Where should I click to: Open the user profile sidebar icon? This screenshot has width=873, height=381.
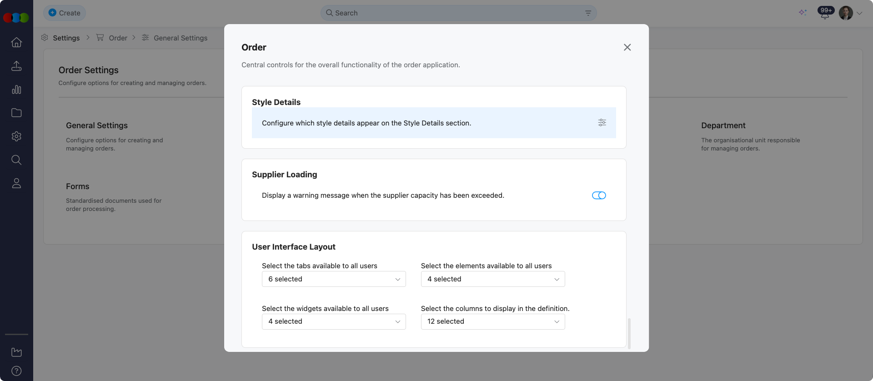point(16,183)
